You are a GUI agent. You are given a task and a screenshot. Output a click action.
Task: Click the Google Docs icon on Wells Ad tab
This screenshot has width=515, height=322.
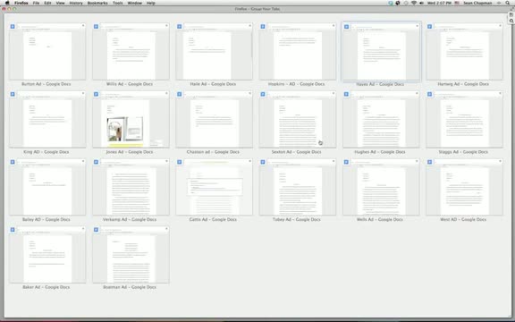346,162
